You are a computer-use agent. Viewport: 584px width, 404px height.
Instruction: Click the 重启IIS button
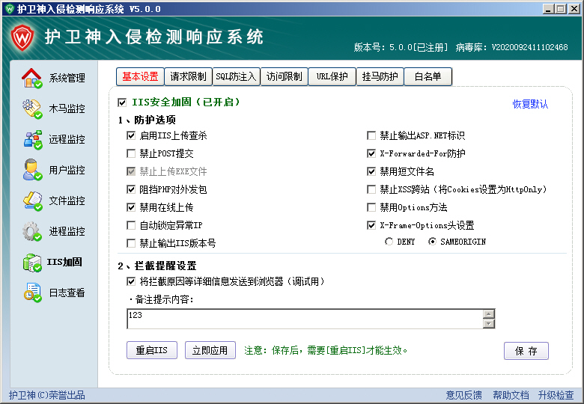152,350
